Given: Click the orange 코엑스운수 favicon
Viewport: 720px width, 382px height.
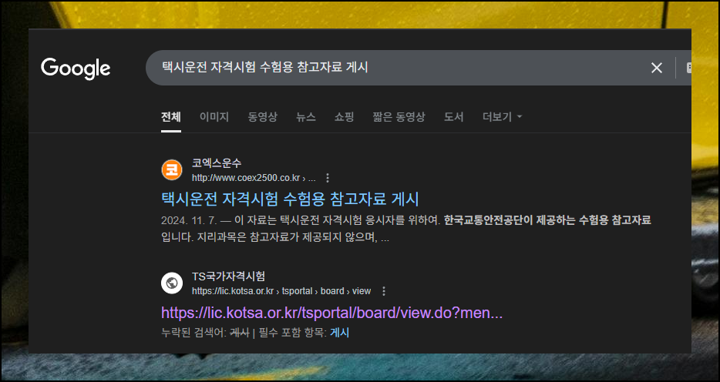Looking at the screenshot, I should click(x=172, y=170).
